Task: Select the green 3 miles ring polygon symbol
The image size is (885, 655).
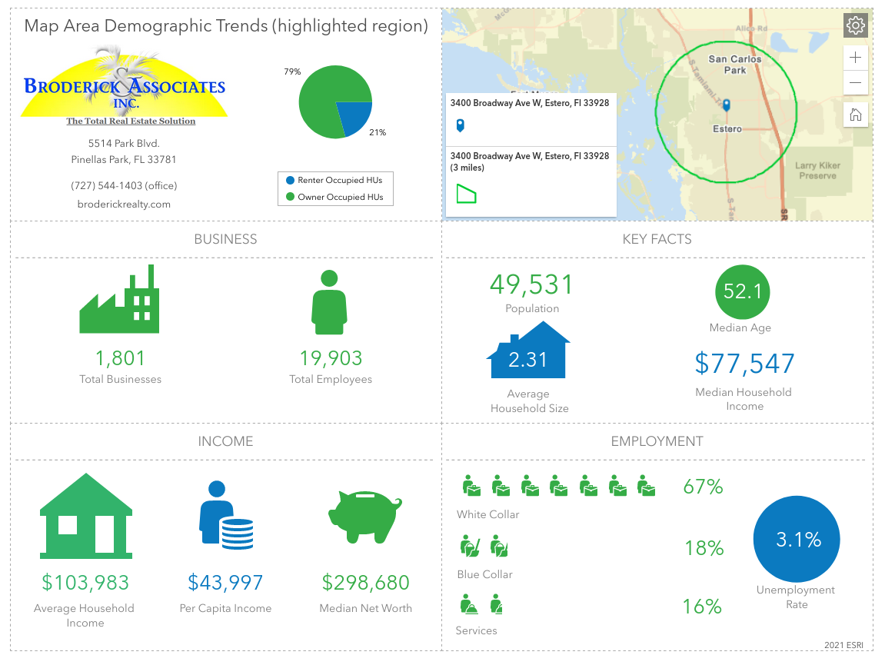Action: (465, 194)
